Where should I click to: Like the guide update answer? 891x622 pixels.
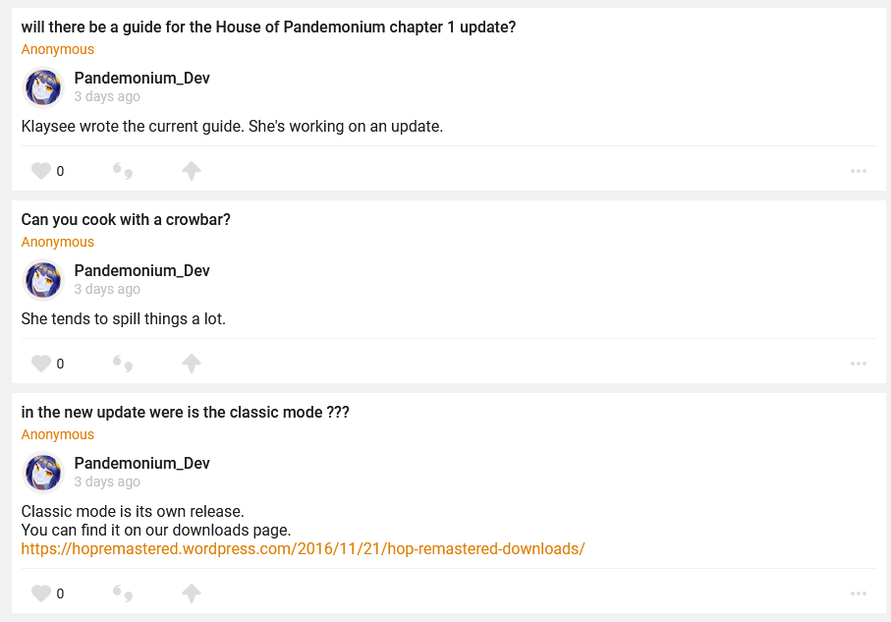point(41,171)
